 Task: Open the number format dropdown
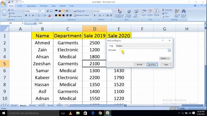[111, 11]
